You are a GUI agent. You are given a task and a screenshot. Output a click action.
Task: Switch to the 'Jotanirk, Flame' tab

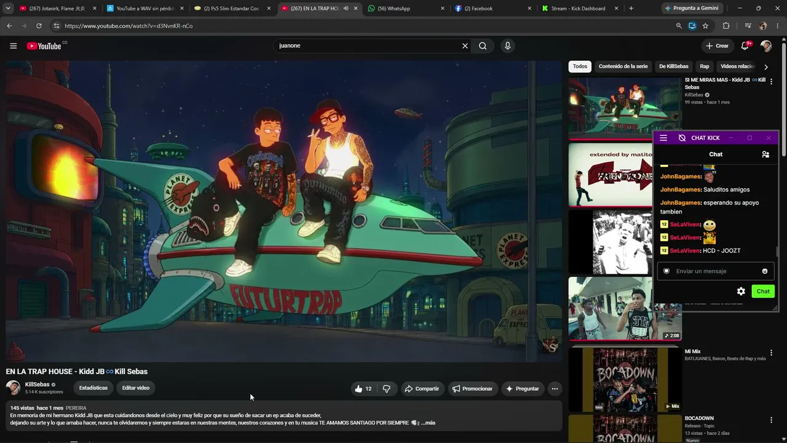pyautogui.click(x=58, y=9)
